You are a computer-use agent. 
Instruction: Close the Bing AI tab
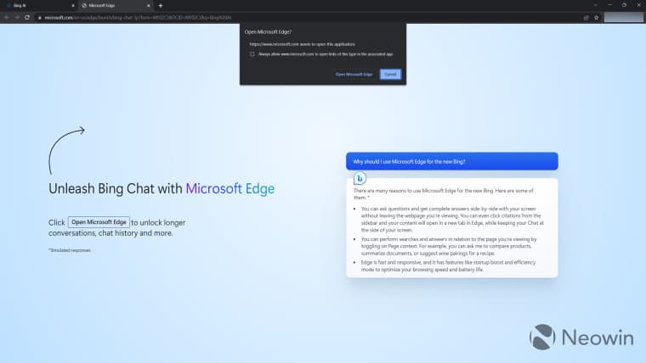click(73, 6)
